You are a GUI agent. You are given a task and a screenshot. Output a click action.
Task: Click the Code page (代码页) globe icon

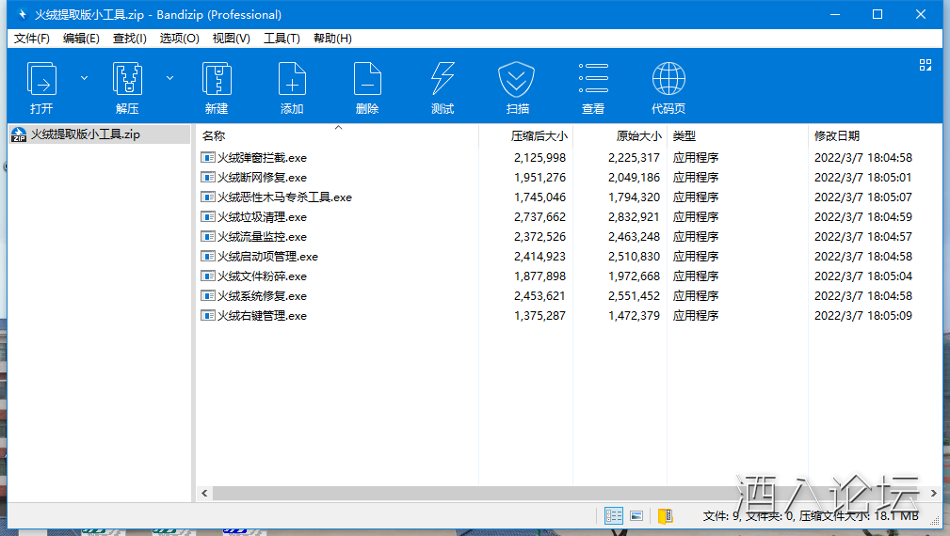click(668, 79)
